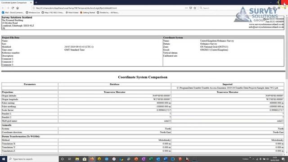Click 'Survey Solutions Scotland' company name
The height and width of the screenshot is (162, 288).
17,18
